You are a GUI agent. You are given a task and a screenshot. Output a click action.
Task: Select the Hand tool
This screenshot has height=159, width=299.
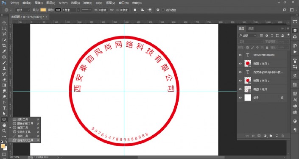pyautogui.click(x=4, y=125)
